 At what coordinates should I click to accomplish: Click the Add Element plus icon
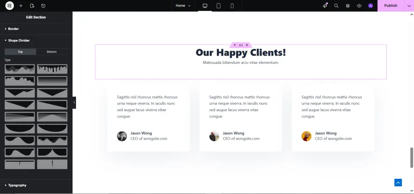pos(21,6)
